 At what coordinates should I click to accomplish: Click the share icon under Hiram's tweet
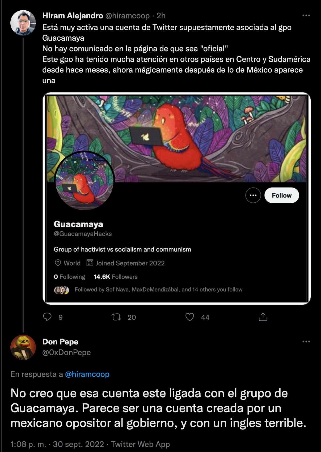[x=263, y=317]
